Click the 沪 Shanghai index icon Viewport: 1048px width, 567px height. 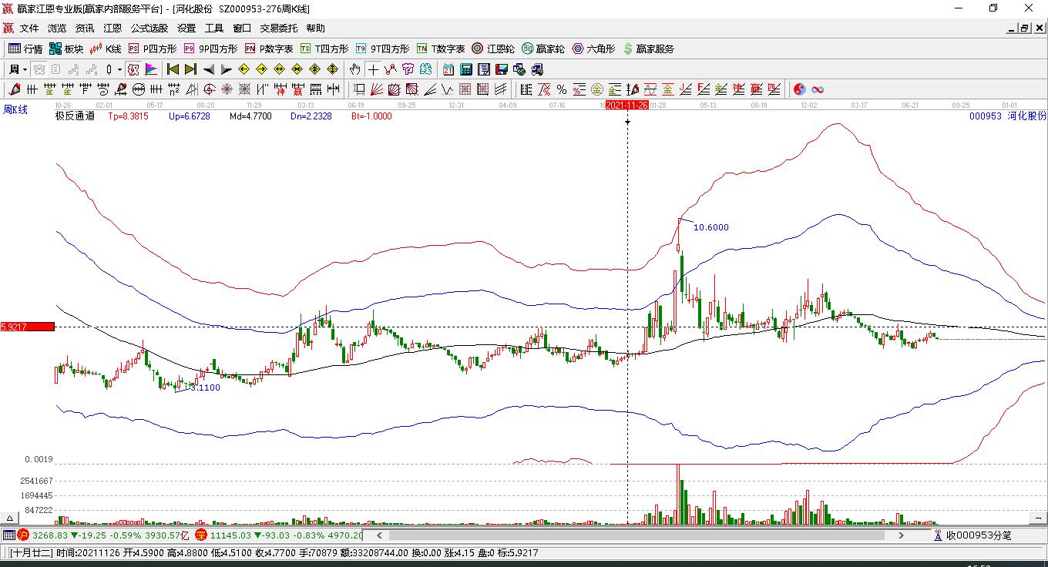(23, 535)
